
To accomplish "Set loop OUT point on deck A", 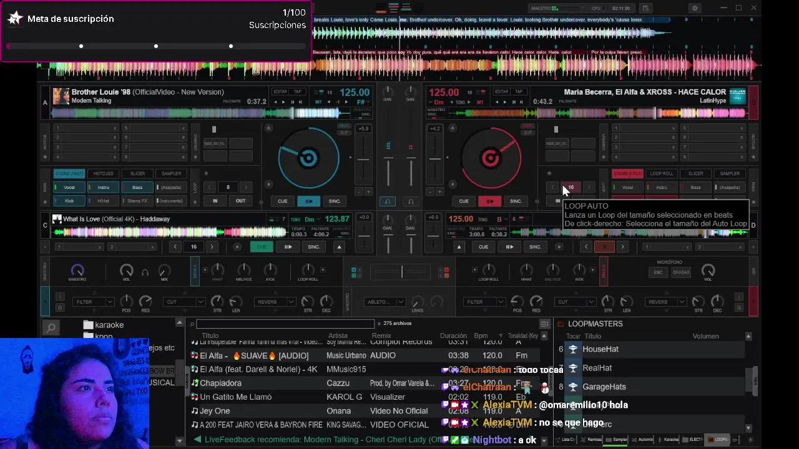I will pyautogui.click(x=240, y=201).
